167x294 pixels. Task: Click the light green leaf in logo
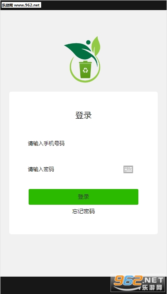(96, 46)
